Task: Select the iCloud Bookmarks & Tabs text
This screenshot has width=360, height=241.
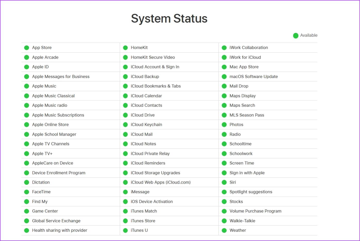Action: [156, 86]
